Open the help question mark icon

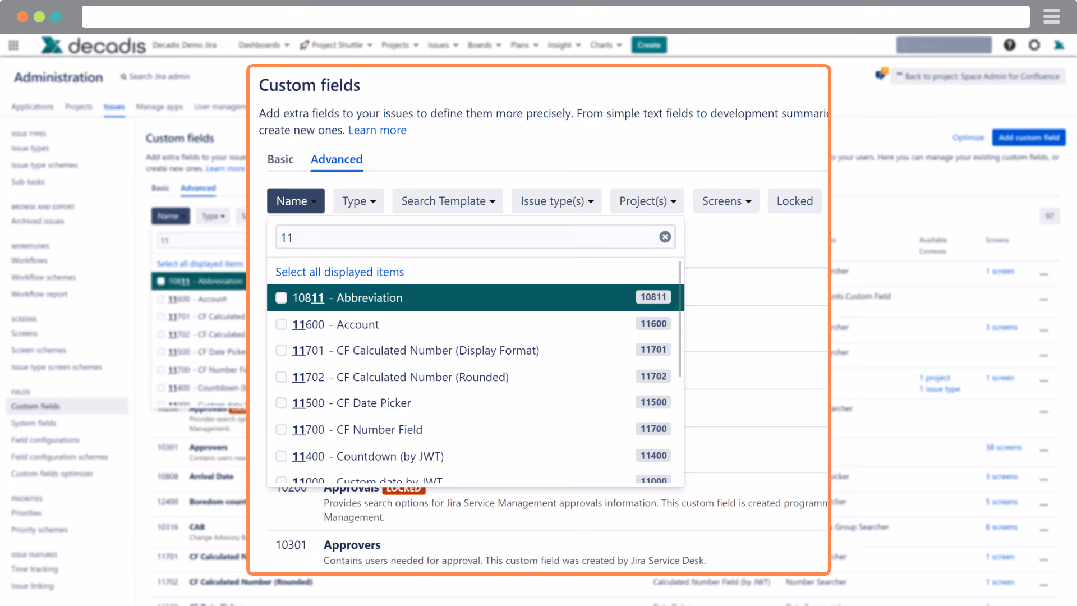(x=1009, y=45)
